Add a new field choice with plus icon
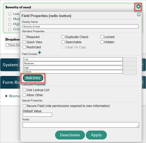The width and height of the screenshot is (146, 143). click(x=39, y=52)
